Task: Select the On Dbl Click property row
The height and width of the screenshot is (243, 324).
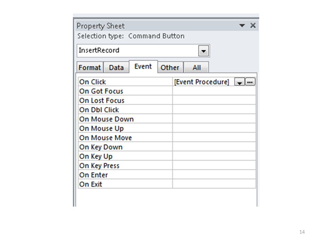Action: click(x=167, y=110)
